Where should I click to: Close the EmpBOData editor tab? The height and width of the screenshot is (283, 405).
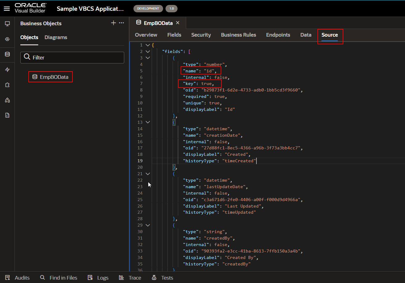tap(178, 23)
